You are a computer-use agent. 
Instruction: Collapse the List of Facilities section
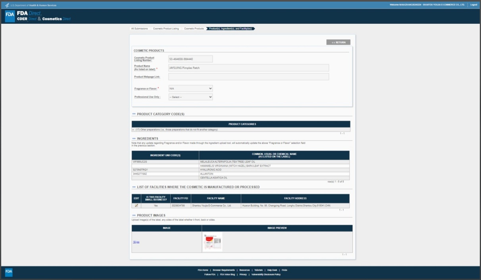(134, 187)
